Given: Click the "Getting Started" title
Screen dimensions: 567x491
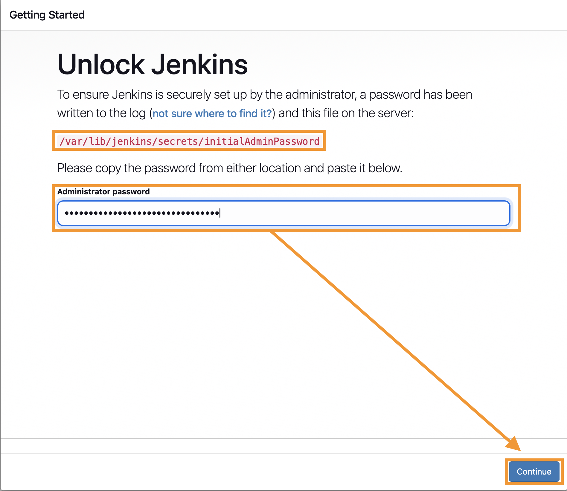Looking at the screenshot, I should pos(47,15).
